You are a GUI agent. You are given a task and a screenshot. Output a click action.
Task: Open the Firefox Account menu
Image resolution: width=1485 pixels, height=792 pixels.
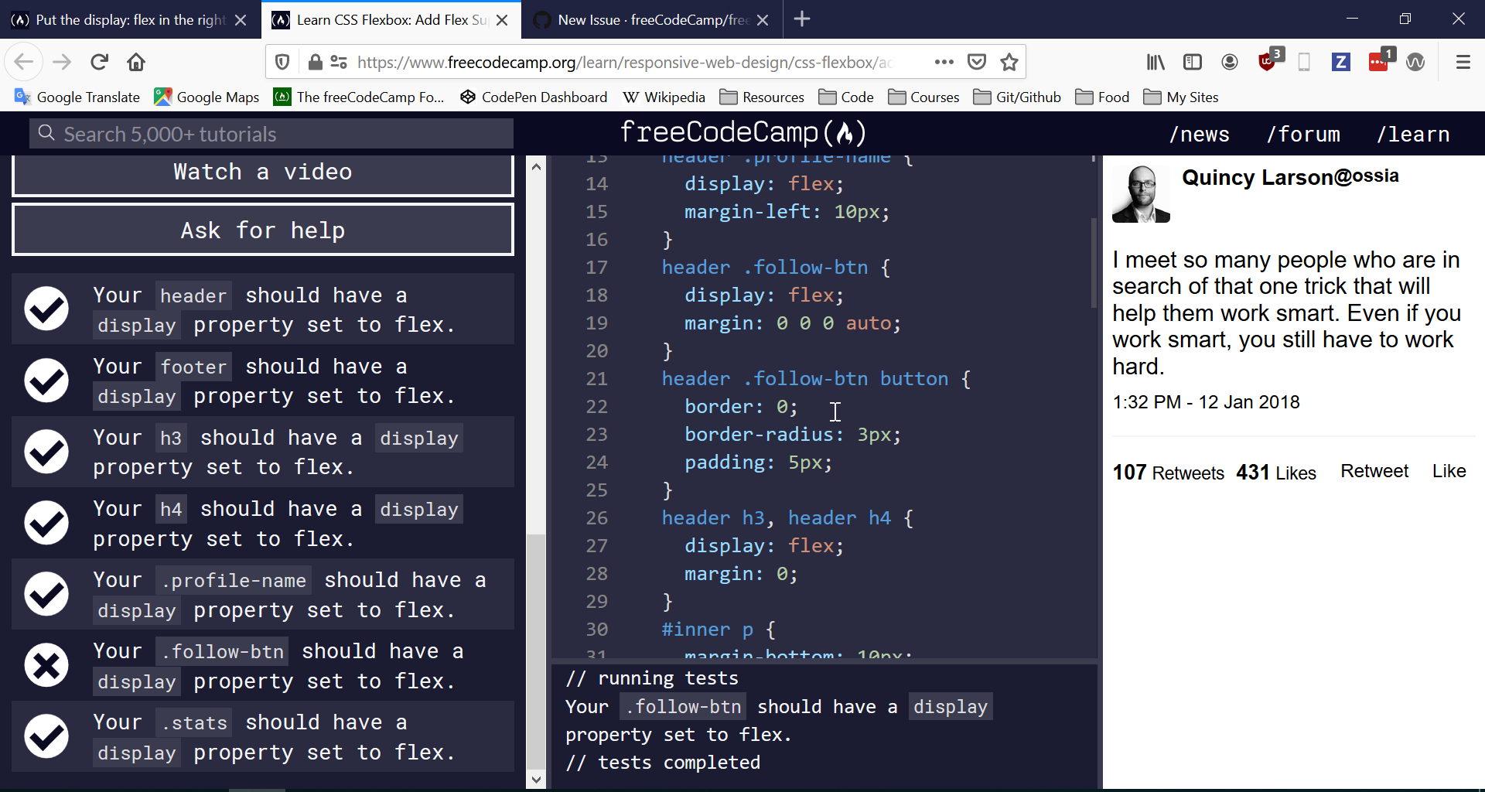[1229, 62]
